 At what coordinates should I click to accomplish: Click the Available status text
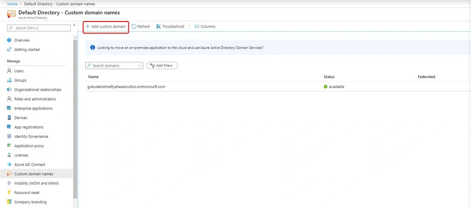click(x=336, y=87)
